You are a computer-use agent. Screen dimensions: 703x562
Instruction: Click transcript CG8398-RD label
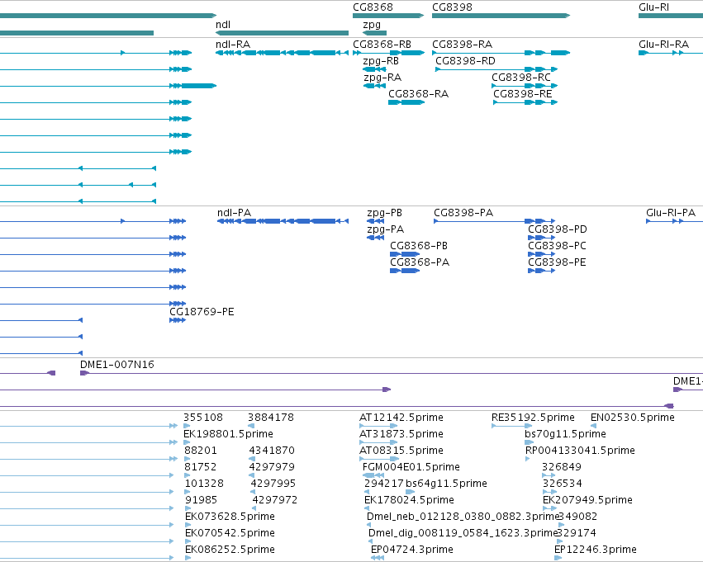(465, 61)
